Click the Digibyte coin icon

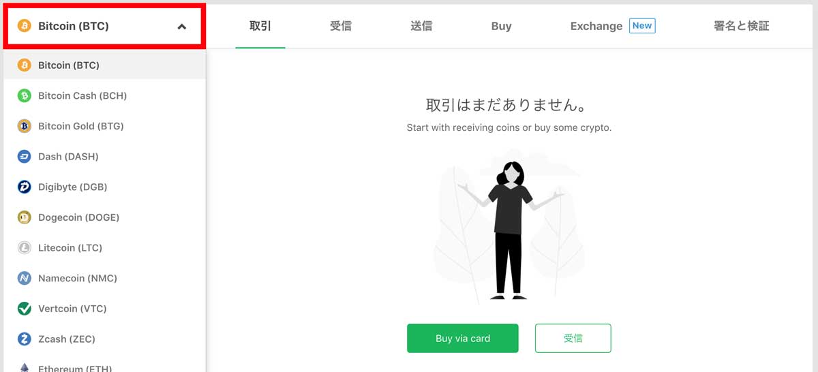25,187
